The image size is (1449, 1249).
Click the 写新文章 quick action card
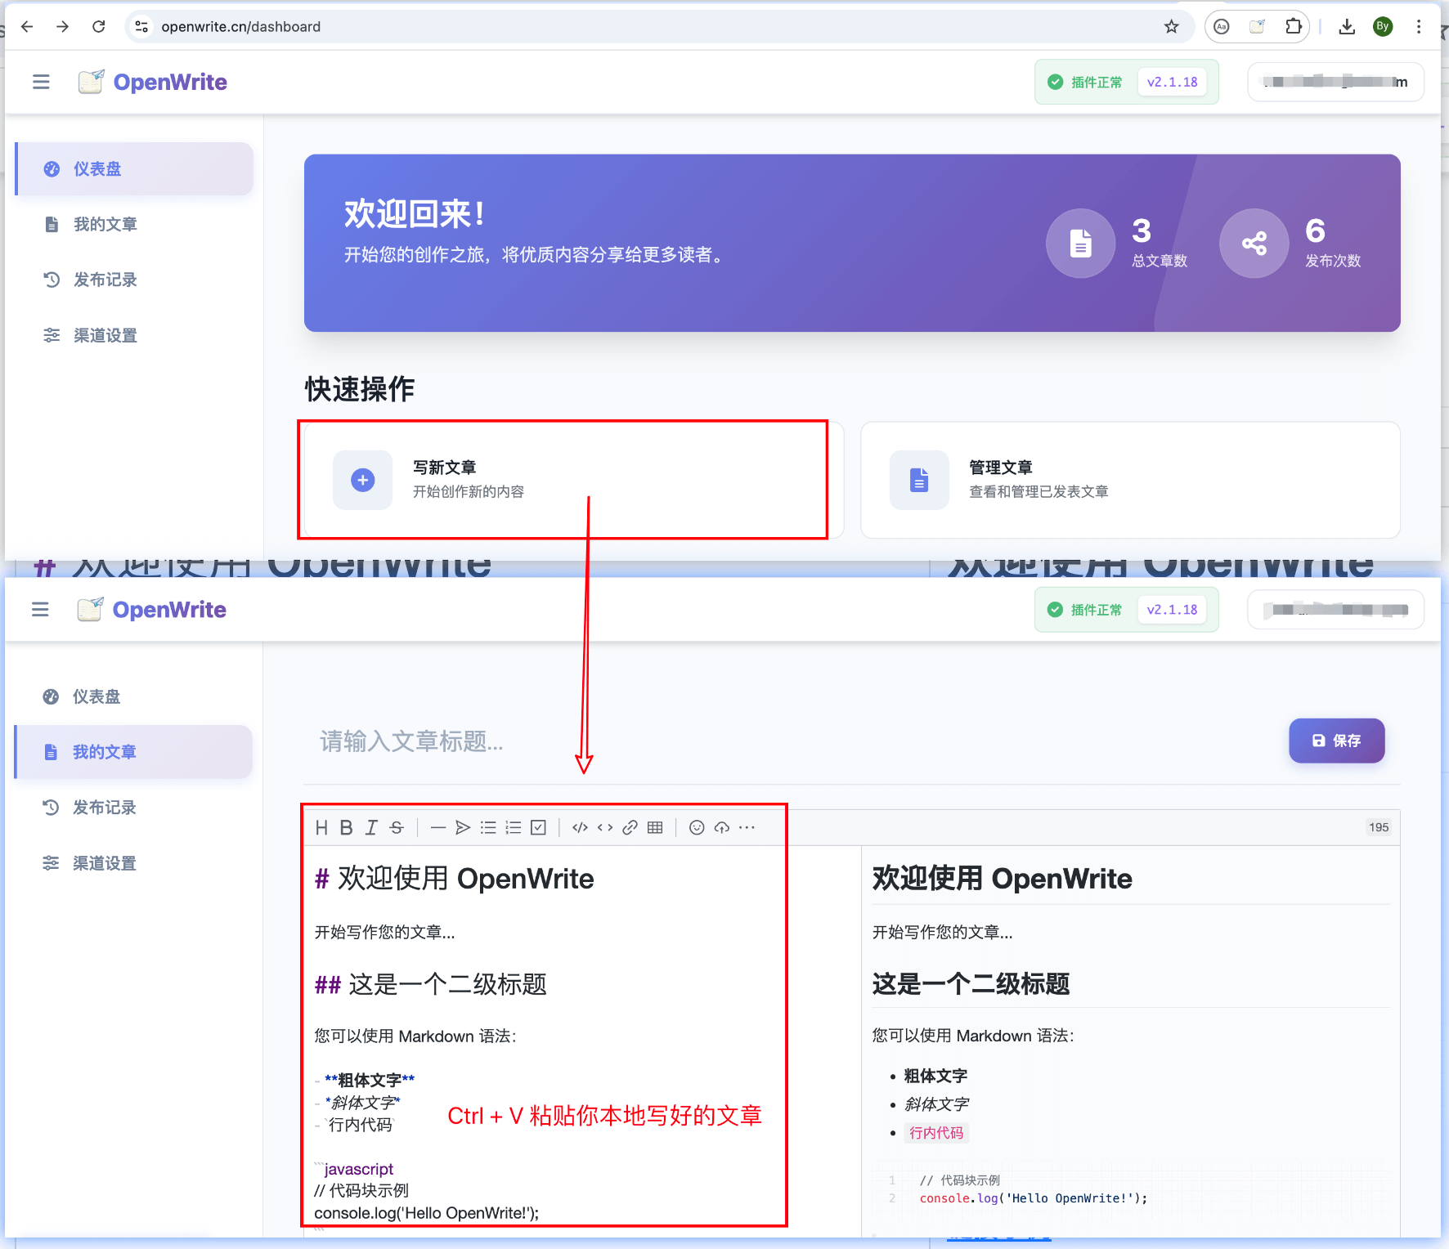[x=573, y=480]
